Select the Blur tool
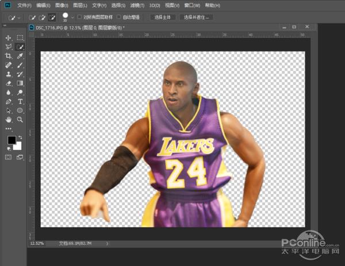This screenshot has height=266, width=345. 9,92
